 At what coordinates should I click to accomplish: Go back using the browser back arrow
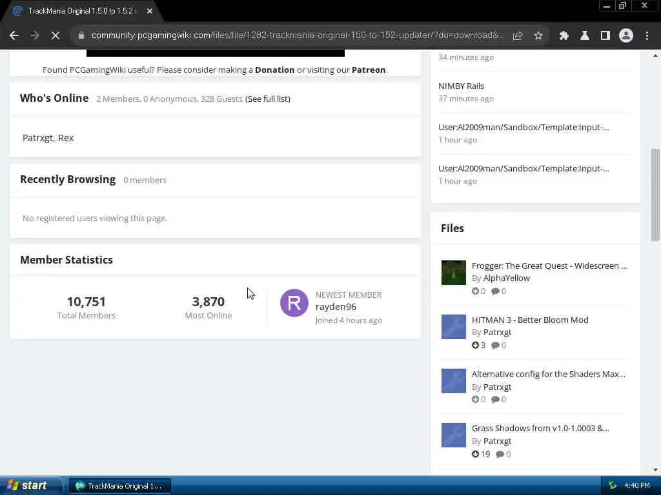click(x=14, y=36)
